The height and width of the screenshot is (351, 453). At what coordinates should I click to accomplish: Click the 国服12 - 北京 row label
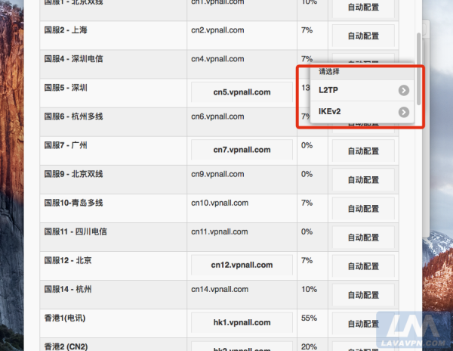point(68,260)
